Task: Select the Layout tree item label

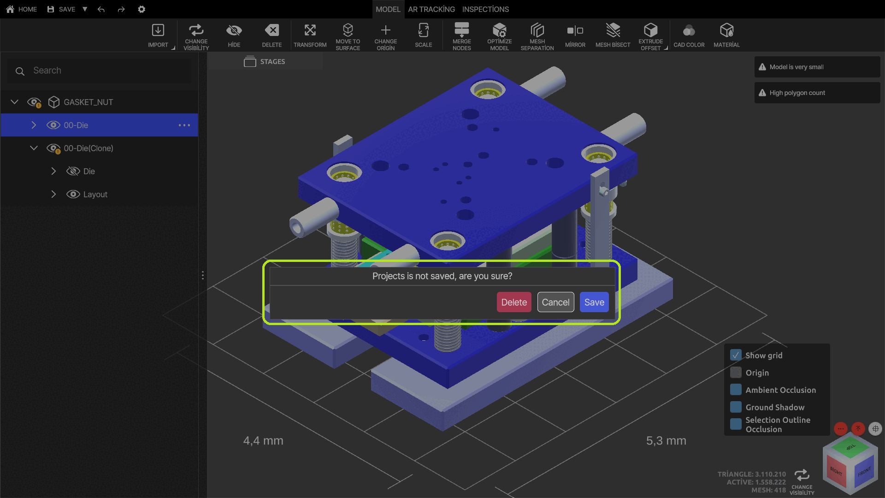Action: [x=95, y=194]
